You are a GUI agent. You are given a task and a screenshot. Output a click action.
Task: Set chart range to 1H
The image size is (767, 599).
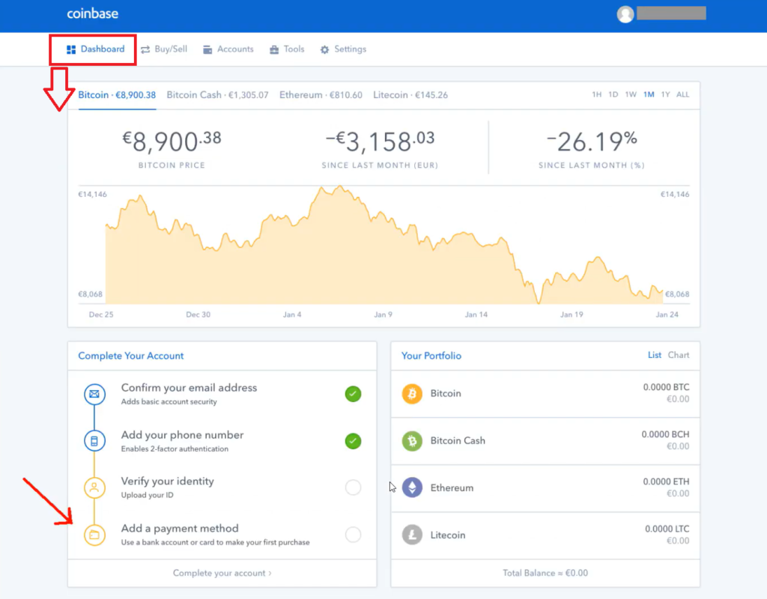597,95
